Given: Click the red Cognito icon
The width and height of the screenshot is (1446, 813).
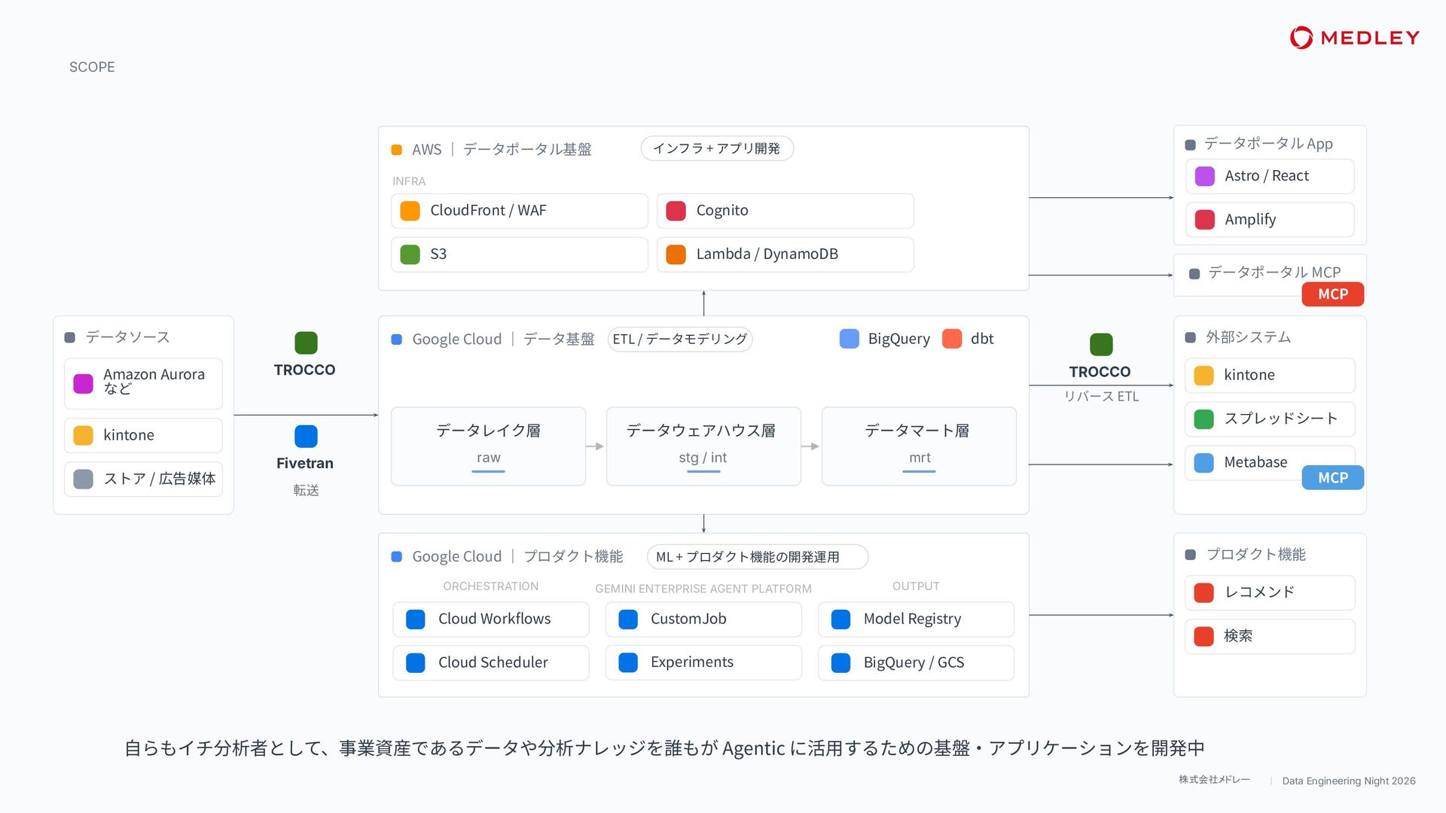Looking at the screenshot, I should pyautogui.click(x=676, y=211).
